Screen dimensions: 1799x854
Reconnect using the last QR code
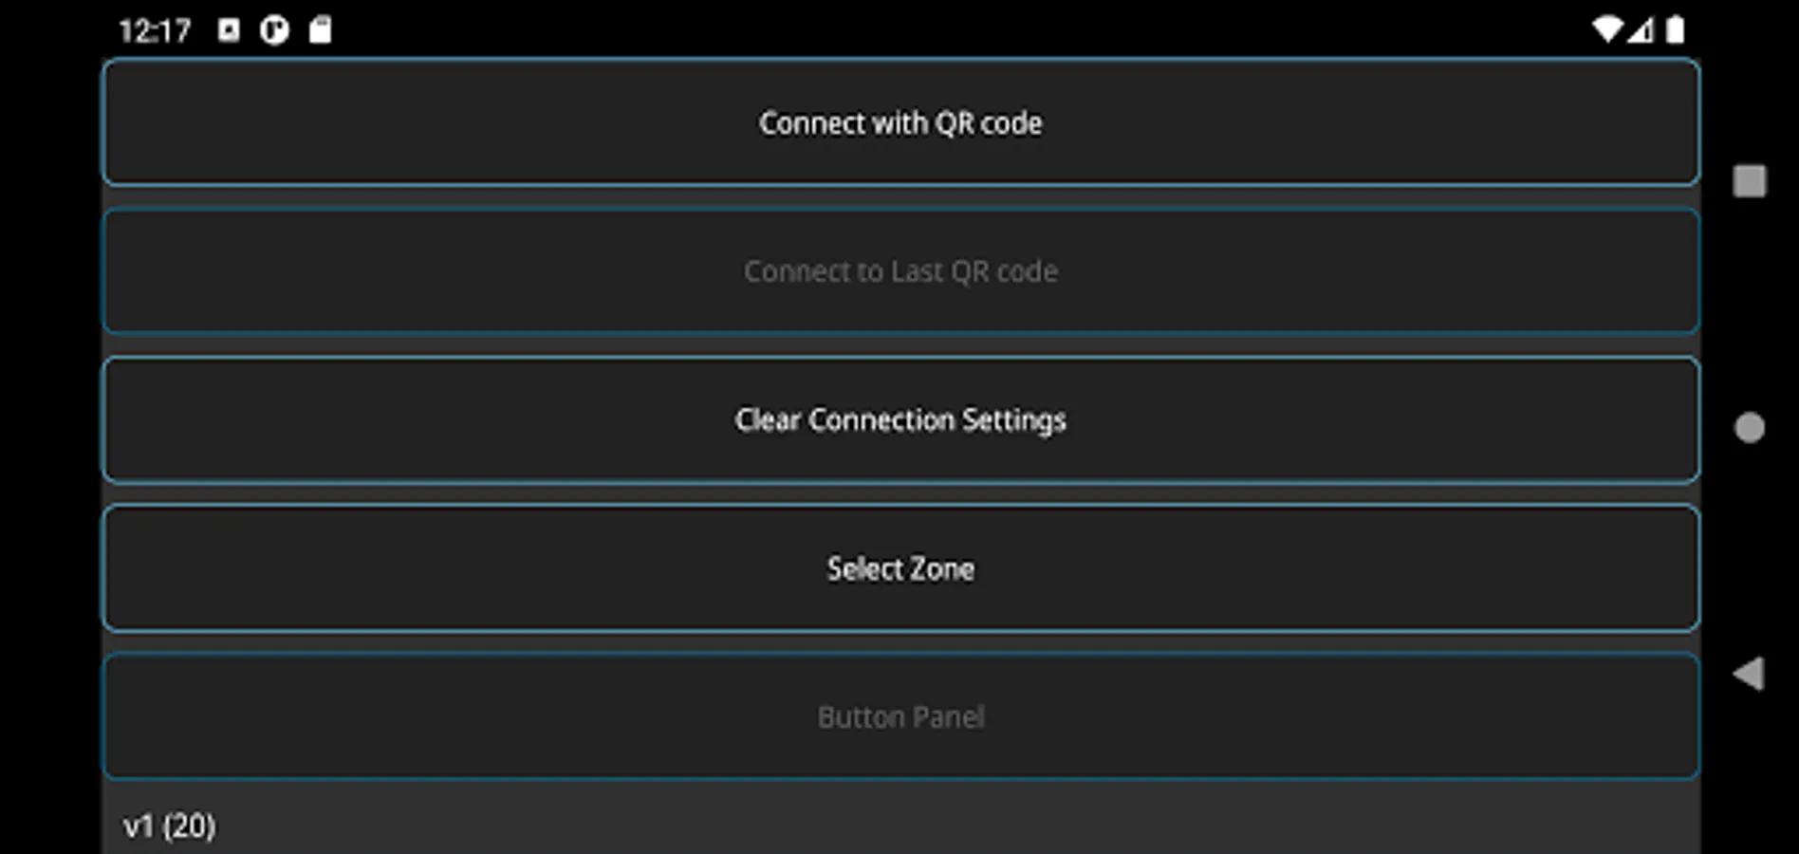point(899,271)
